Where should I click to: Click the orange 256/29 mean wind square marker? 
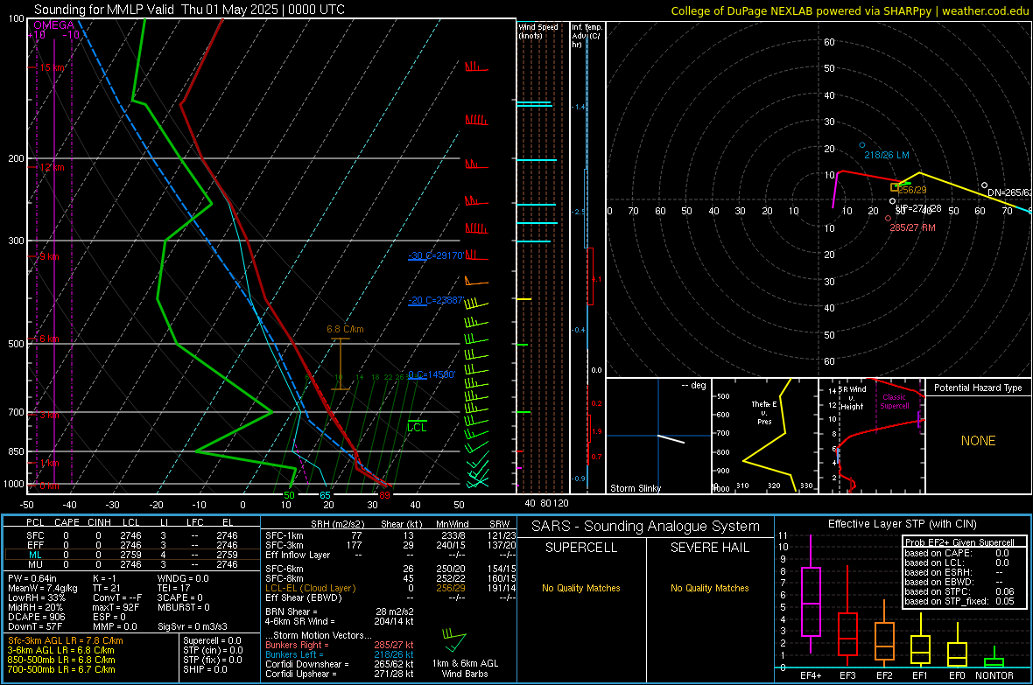click(895, 188)
